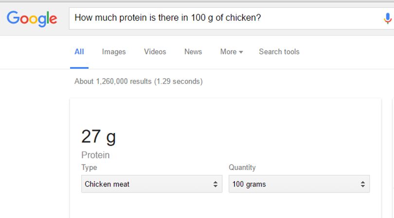Click the 27 g result value

pyautogui.click(x=98, y=137)
